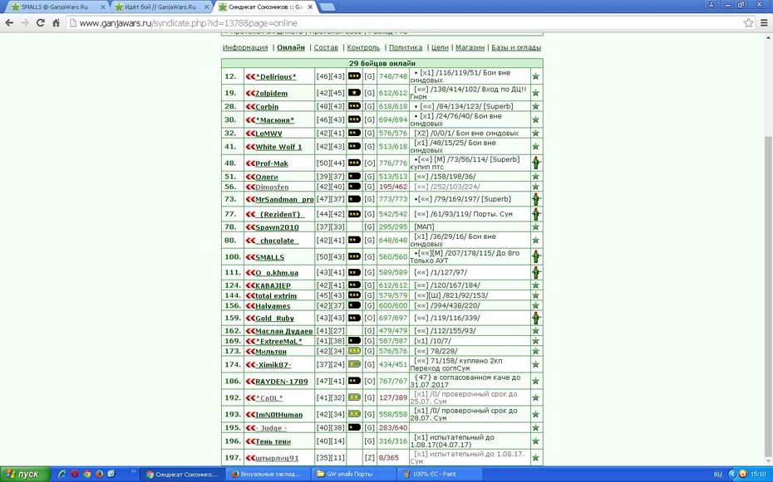Open player *ExtreeMaL* profile link
This screenshot has height=482, width=773.
click(278, 341)
